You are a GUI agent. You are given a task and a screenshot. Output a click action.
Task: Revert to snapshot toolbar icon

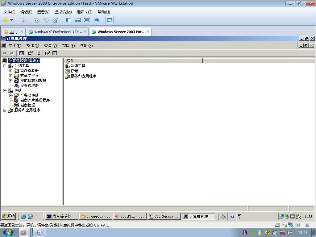point(46,20)
